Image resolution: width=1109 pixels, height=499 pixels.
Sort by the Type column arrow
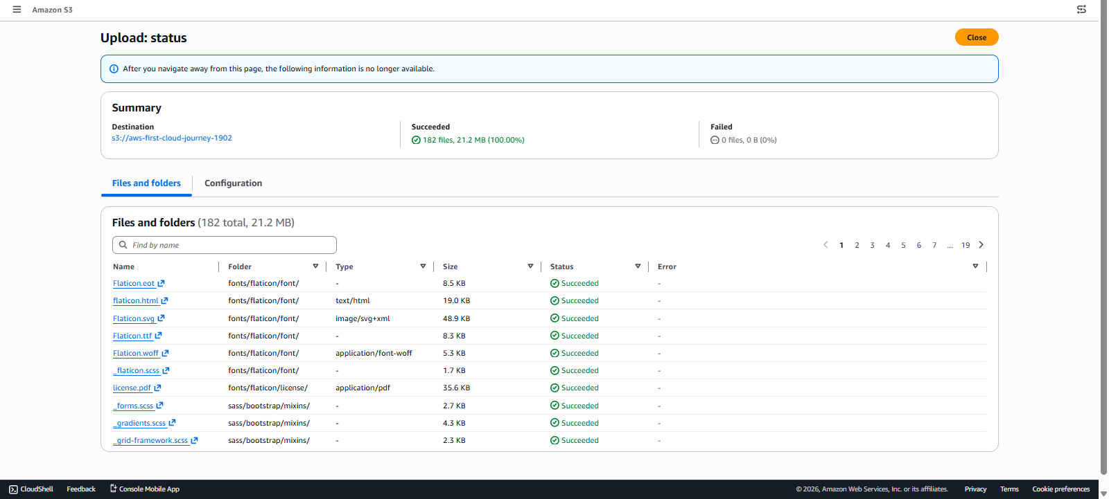tap(423, 266)
